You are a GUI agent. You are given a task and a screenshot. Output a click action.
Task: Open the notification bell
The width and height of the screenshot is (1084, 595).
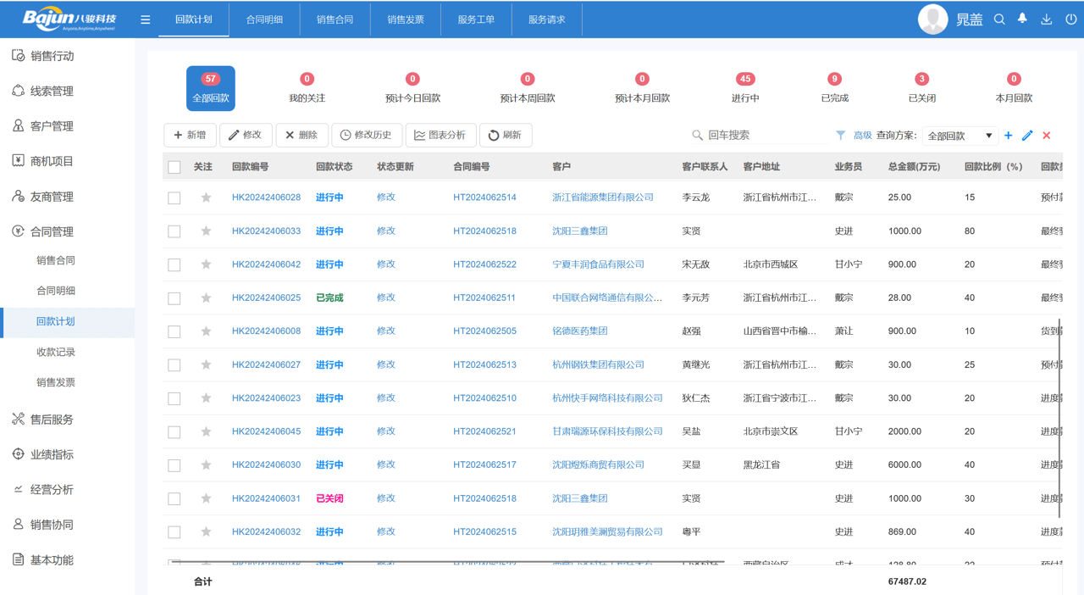1022,18
